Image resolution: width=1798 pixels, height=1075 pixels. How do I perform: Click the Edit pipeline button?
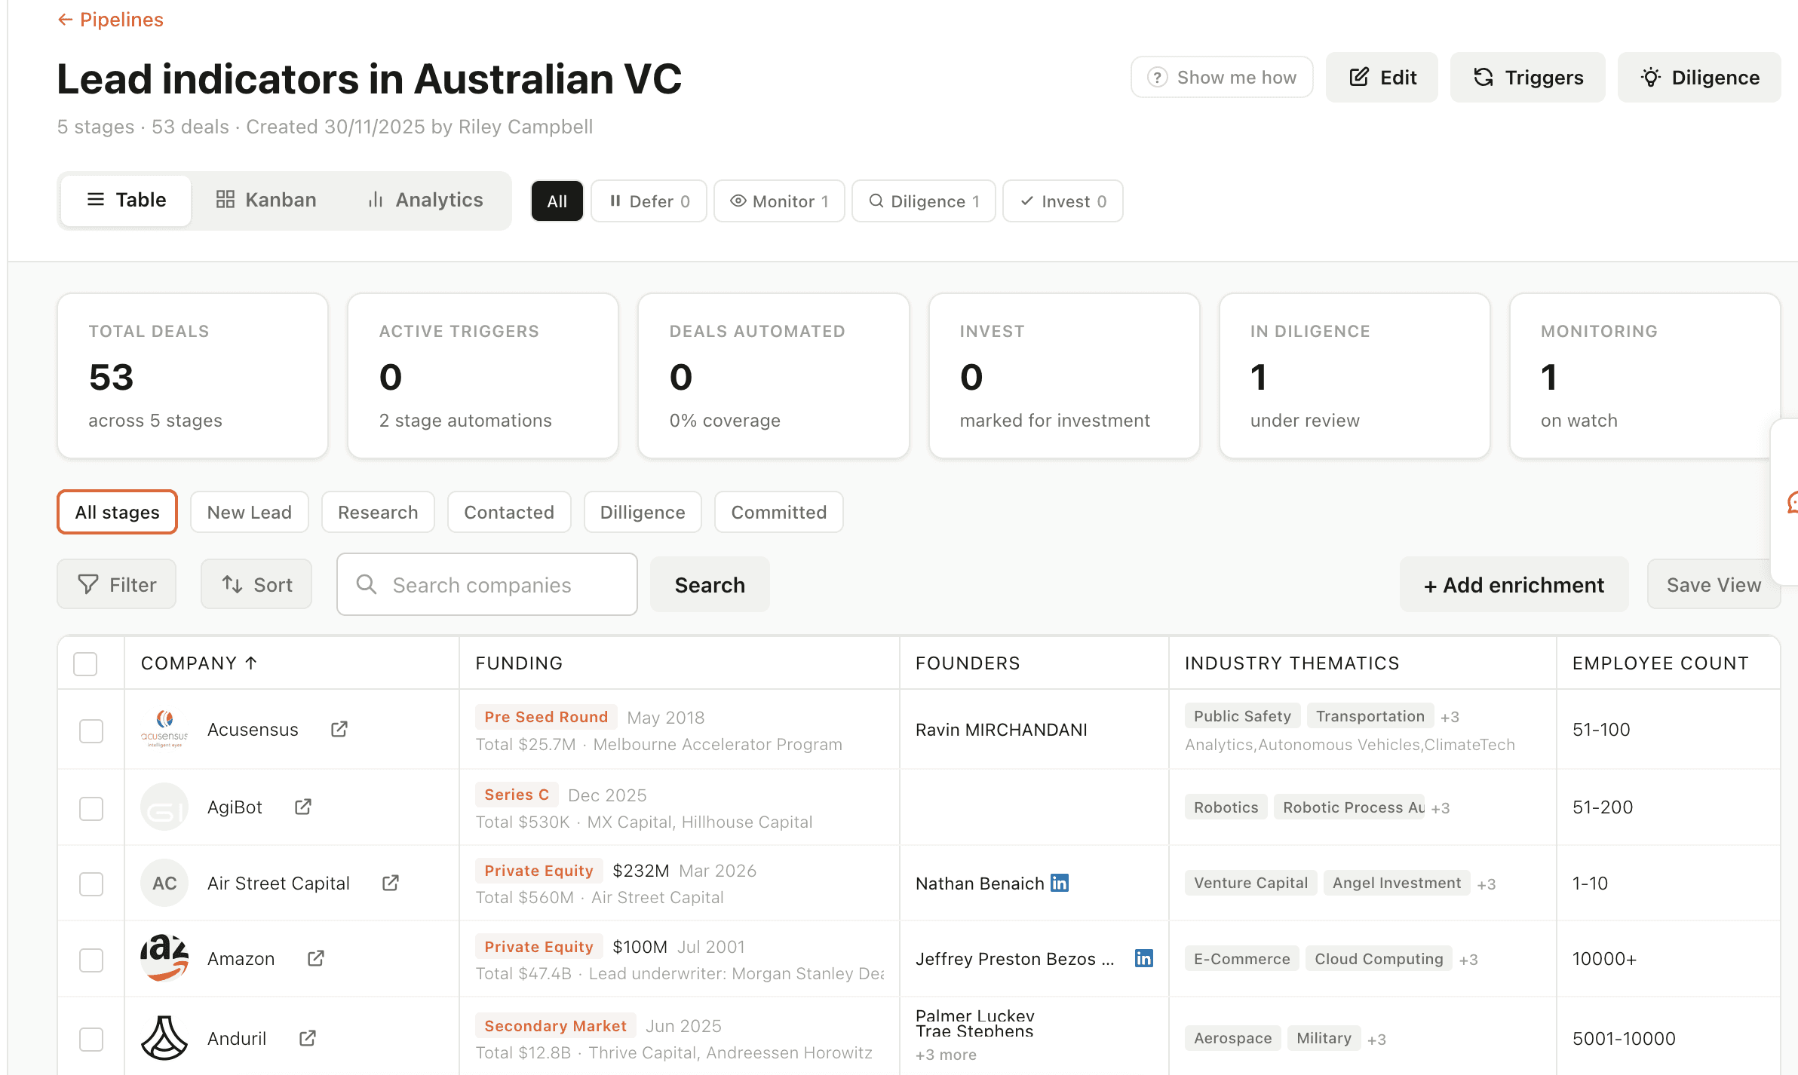click(x=1382, y=77)
